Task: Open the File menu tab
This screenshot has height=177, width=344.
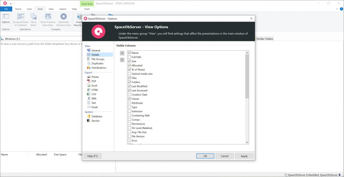Action: pos(6,9)
